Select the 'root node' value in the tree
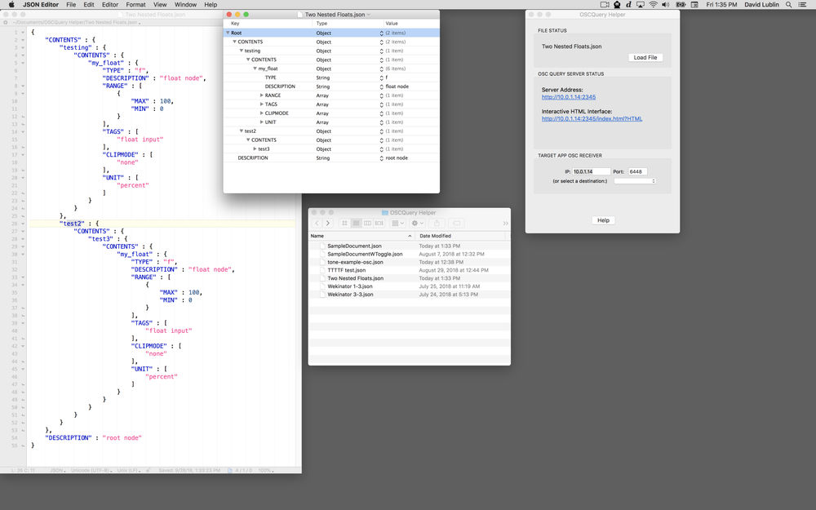The image size is (816, 510). tap(397, 157)
